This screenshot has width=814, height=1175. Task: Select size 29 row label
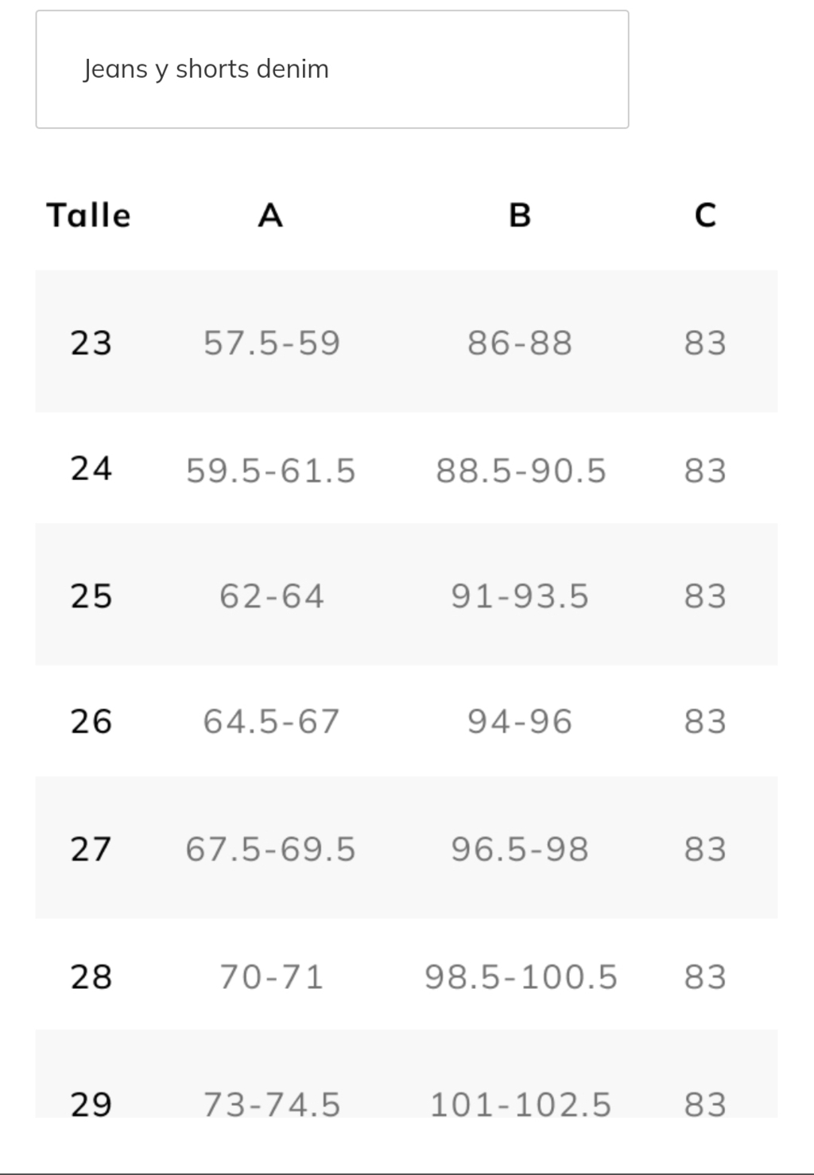point(91,1103)
